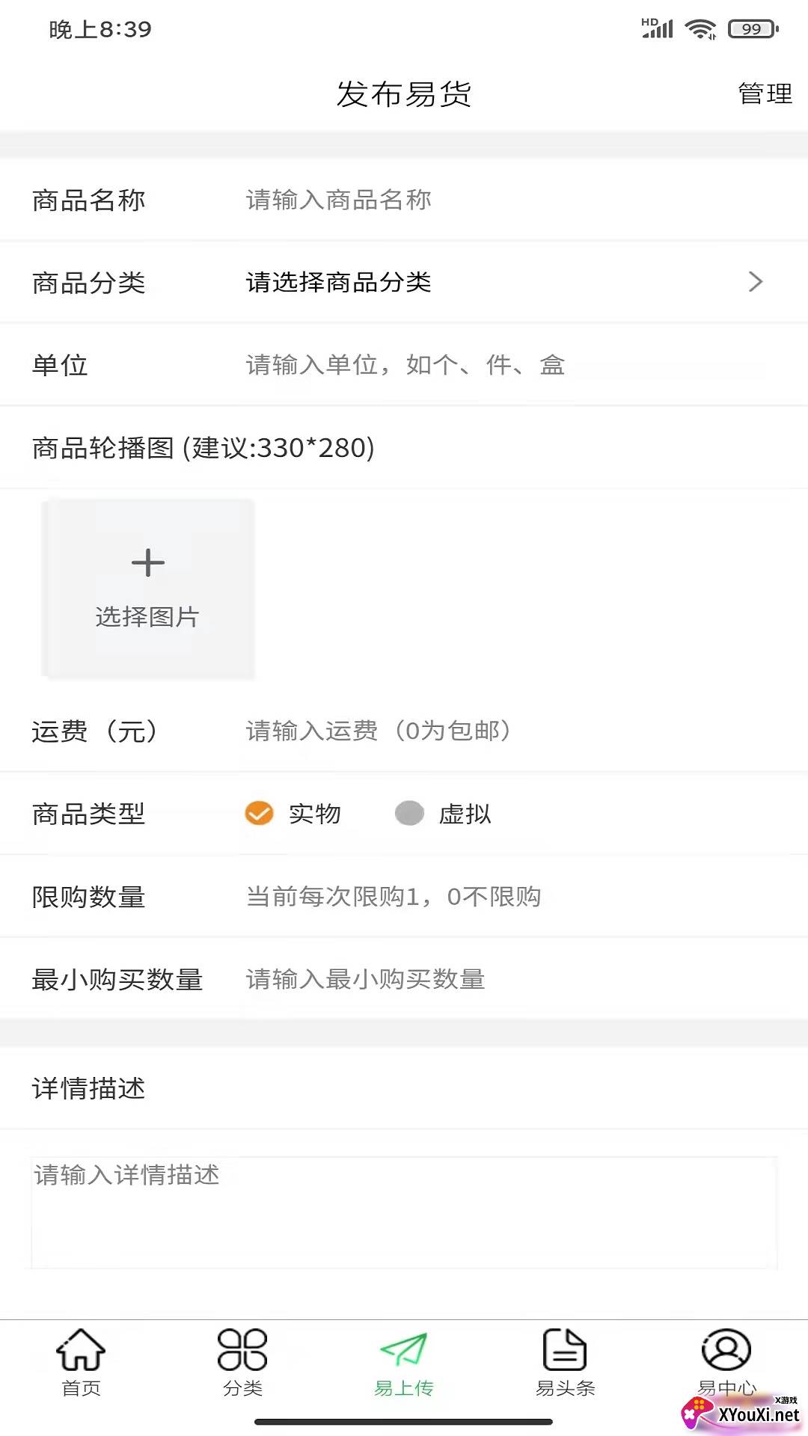Open the 易头条 document icon
This screenshot has height=1436, width=808.
(565, 1350)
